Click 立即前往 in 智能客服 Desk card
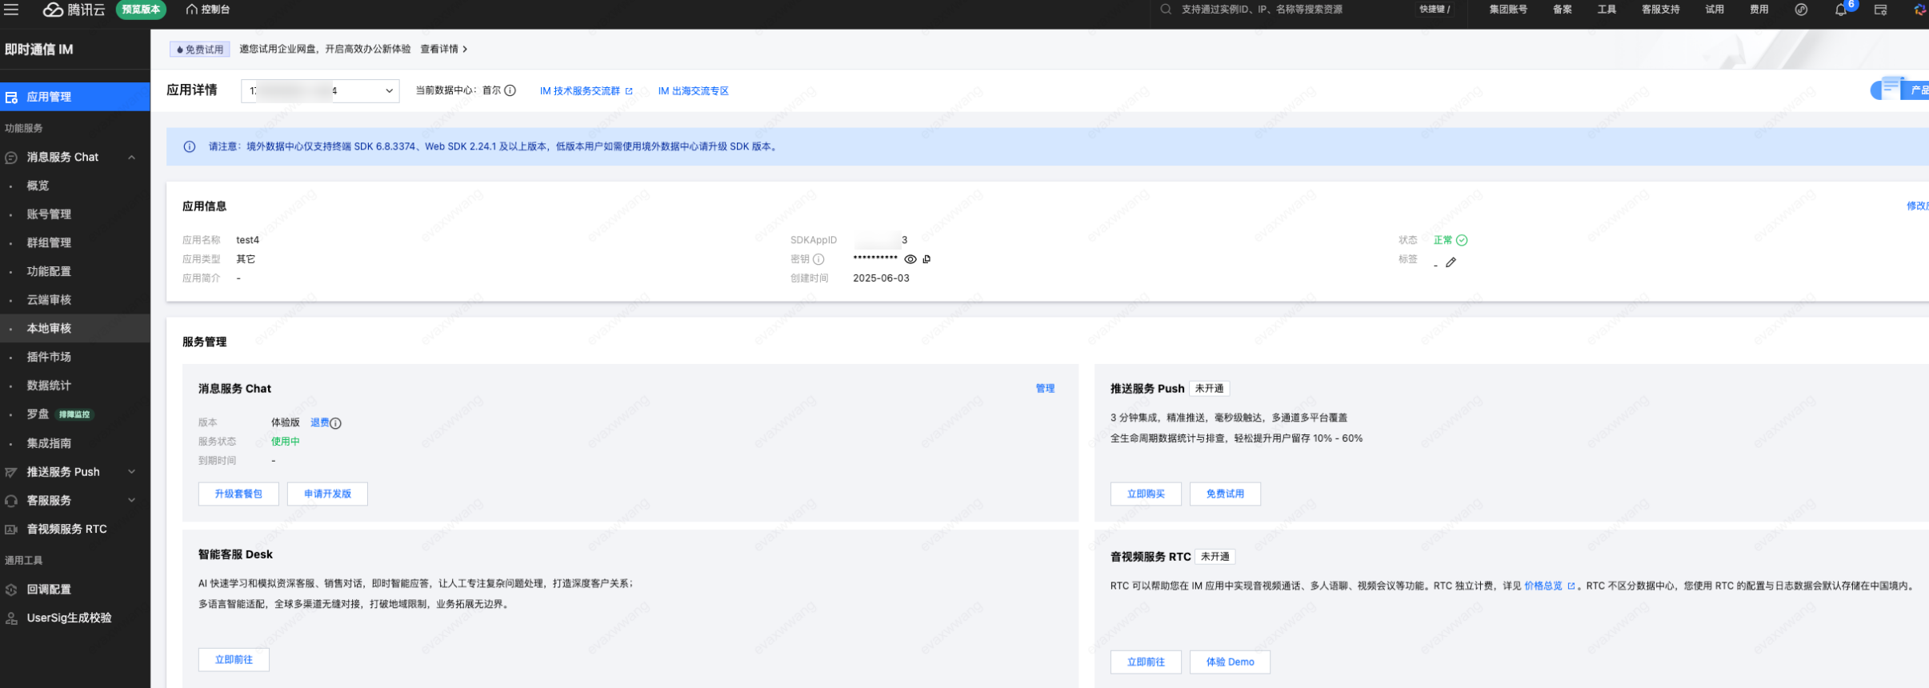Viewport: 1929px width, 688px height. (234, 660)
